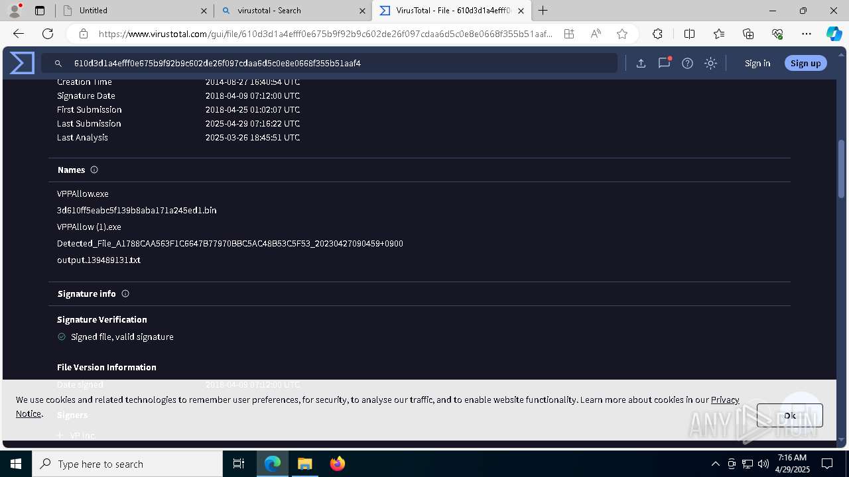
Task: Upload a file using upload icon
Action: 641,63
